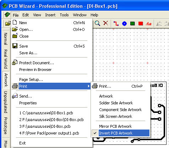Select the red track routing tool
Viewport: 169px width, 148px height.
coord(116,23)
